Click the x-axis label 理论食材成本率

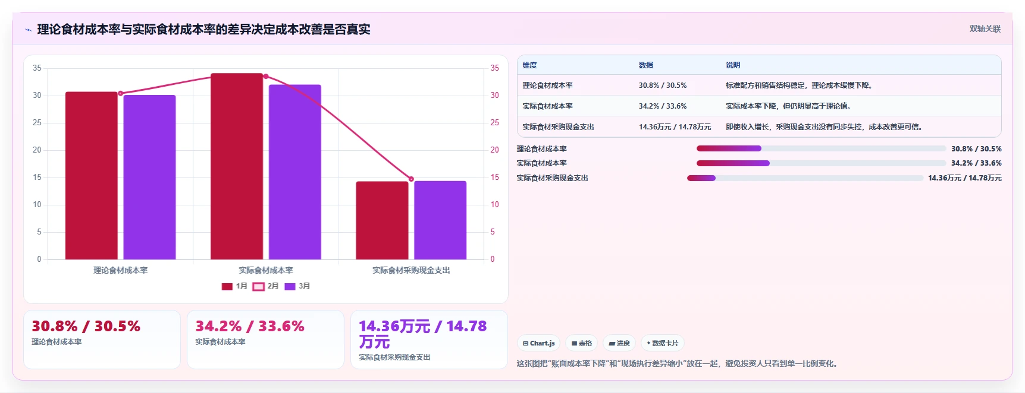coord(121,270)
